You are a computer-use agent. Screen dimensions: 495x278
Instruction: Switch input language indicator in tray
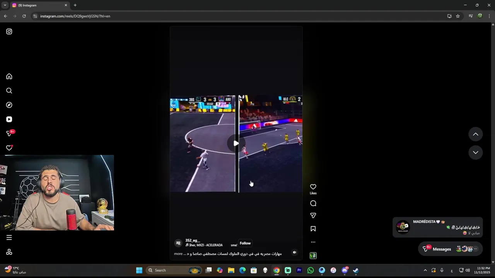pos(452,270)
